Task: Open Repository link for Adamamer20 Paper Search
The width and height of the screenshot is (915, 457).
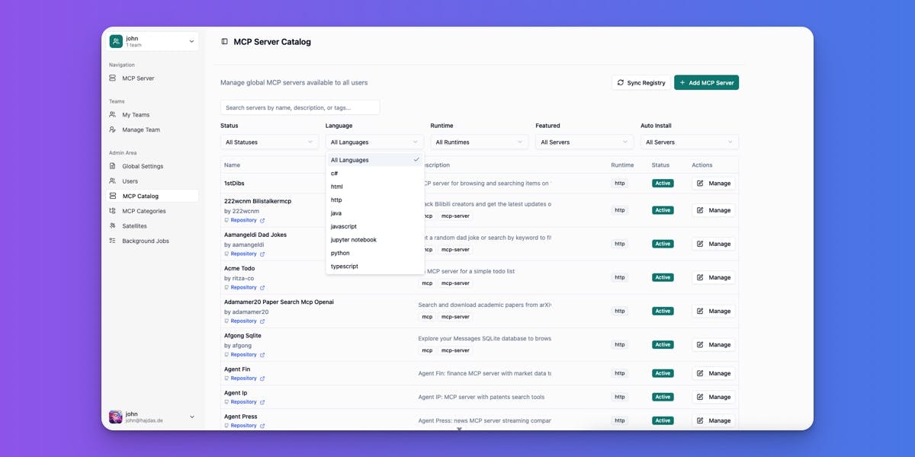Action: pos(245,321)
